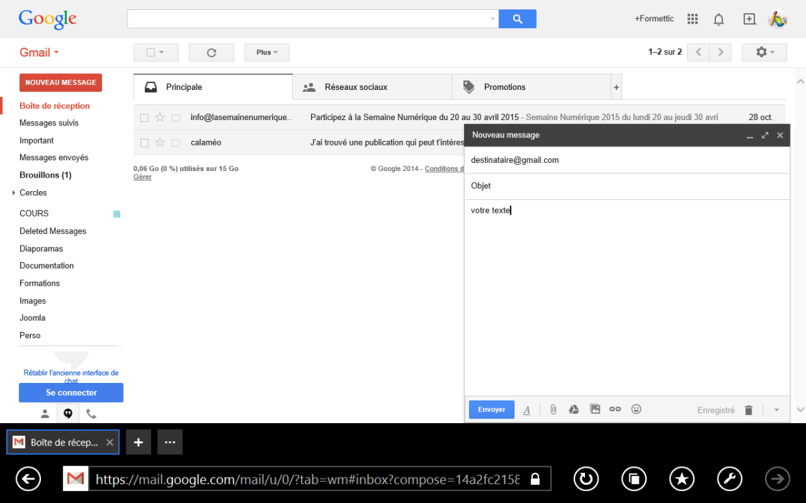Open Joomla label
This screenshot has width=806, height=503.
32,318
